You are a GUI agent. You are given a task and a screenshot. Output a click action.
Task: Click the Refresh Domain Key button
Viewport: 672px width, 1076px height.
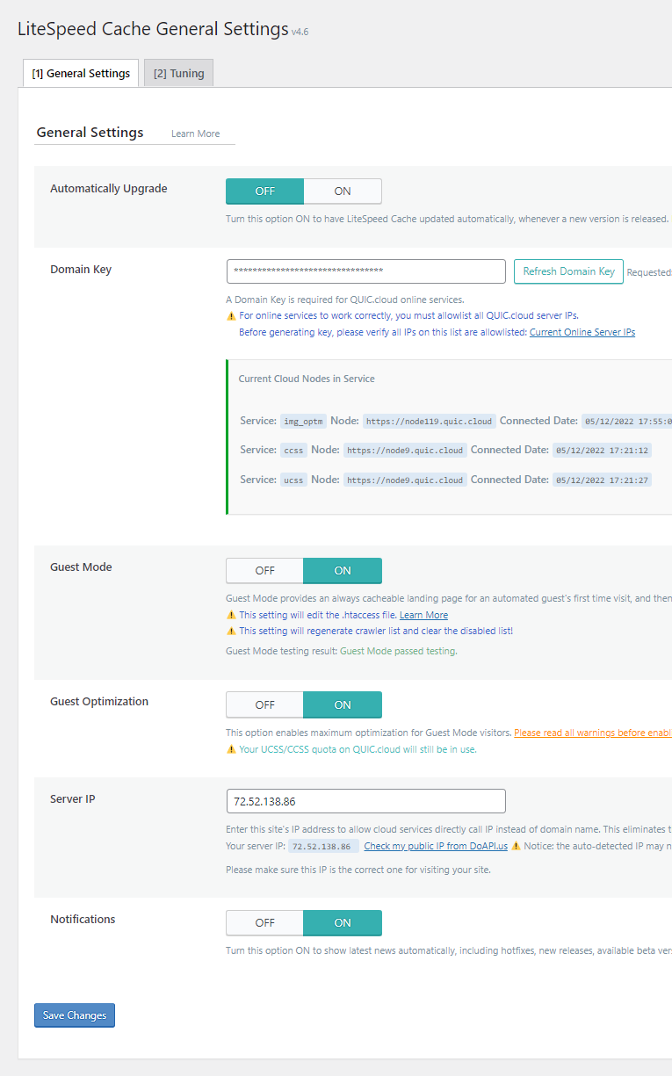568,271
